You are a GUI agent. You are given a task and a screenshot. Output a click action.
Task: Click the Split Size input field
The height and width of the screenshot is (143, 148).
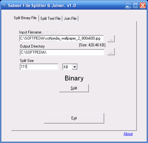[x=39, y=67]
